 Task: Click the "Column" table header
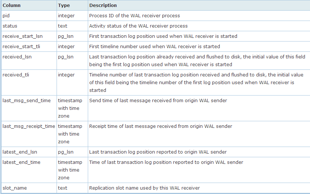point(12,6)
